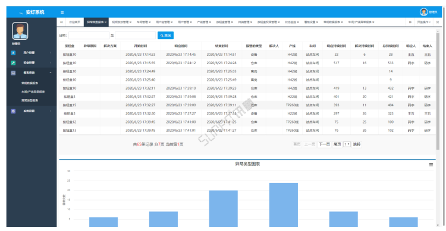Viewport: 446px width, 231px height.
Task: Click the 报表查询 chart icon in the sidebar
Action: (x=13, y=73)
